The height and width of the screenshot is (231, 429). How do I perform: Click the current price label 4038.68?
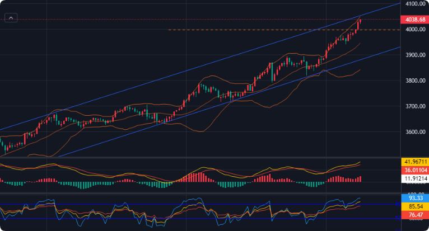coord(414,20)
